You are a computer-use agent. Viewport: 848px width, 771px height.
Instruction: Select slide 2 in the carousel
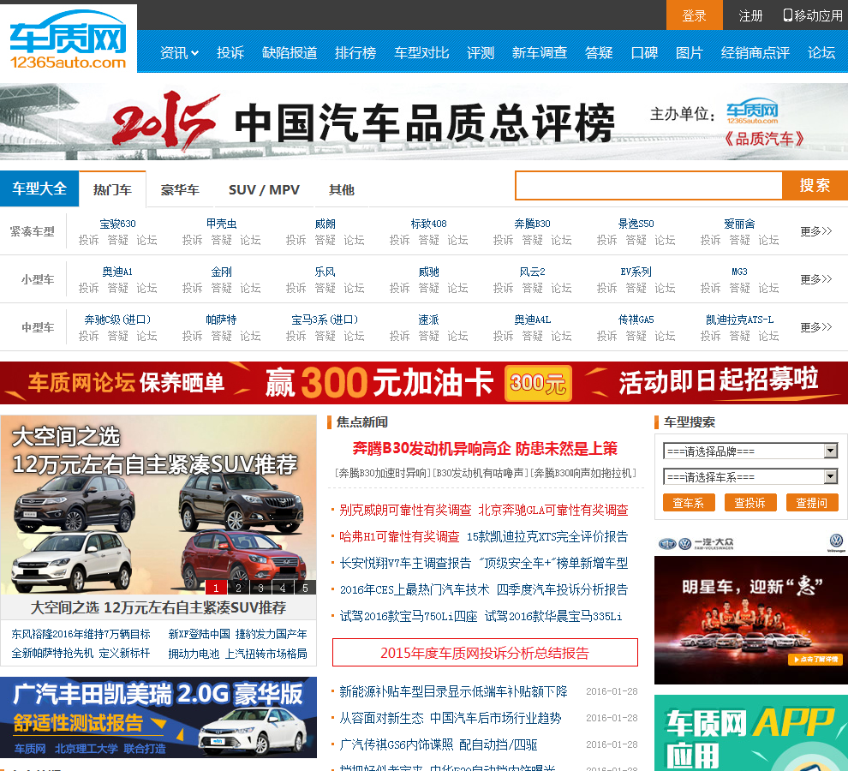pos(238,588)
